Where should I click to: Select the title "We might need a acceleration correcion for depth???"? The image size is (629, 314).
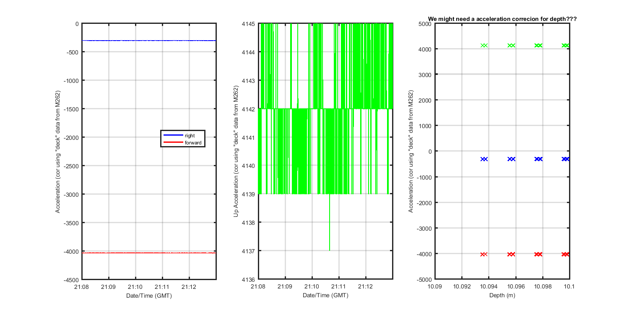pyautogui.click(x=502, y=19)
